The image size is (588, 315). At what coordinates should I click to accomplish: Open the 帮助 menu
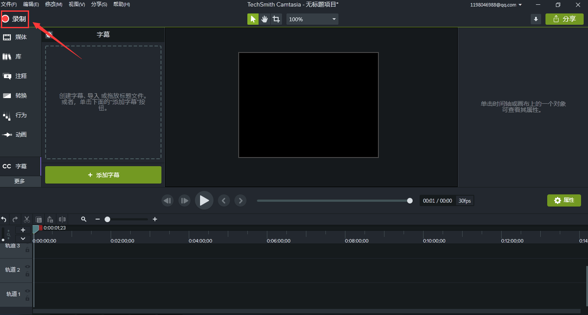pyautogui.click(x=122, y=4)
